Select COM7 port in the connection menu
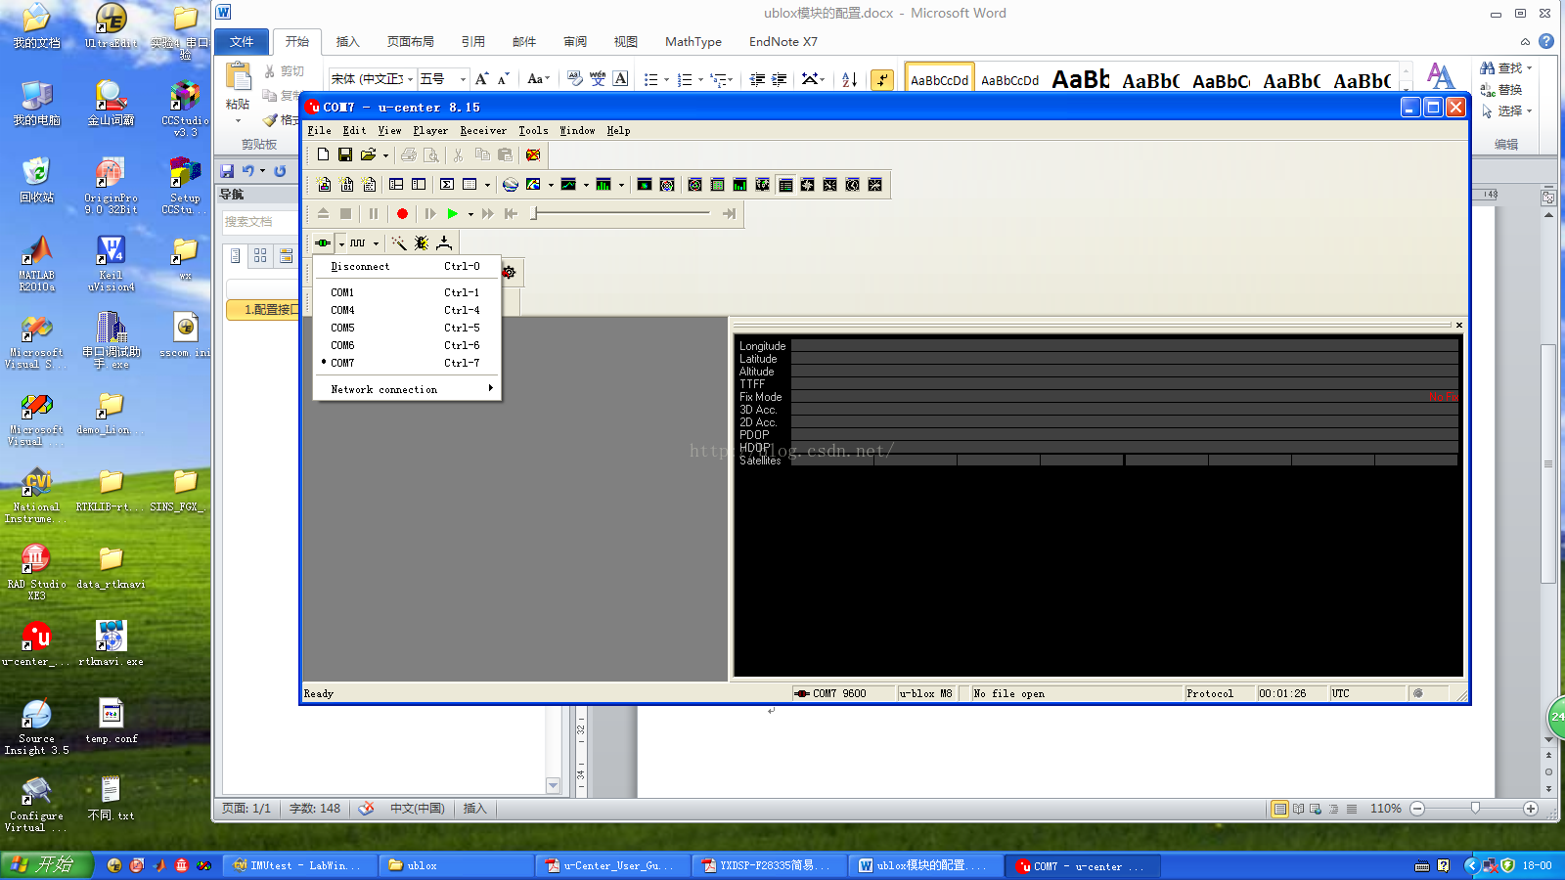Screen dimensions: 1565x880 [407, 363]
